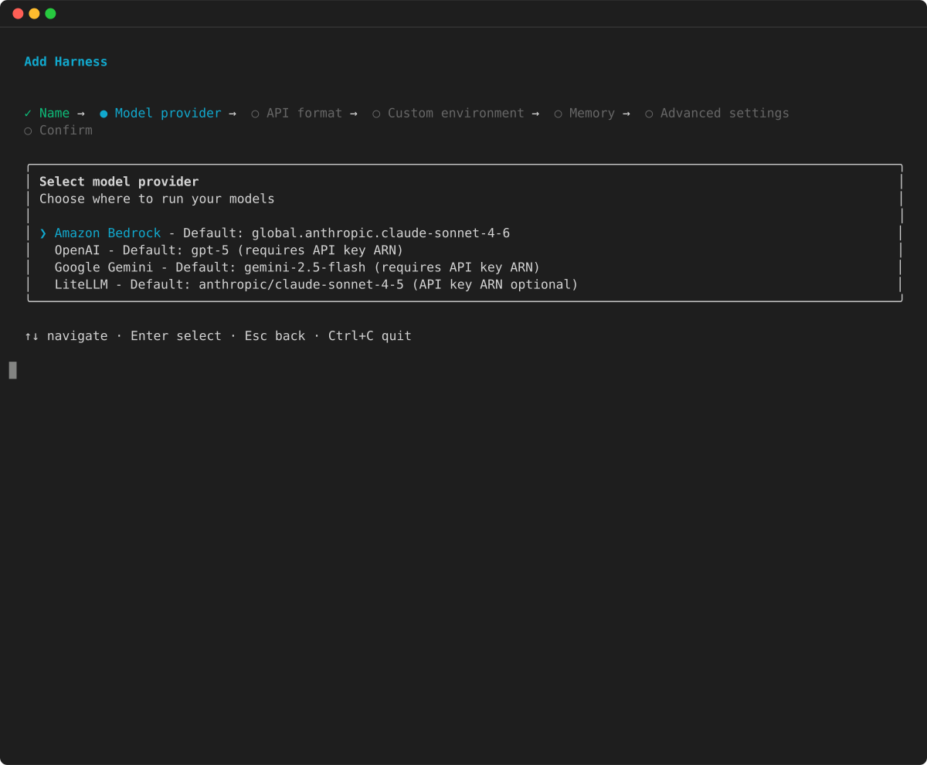Choose OpenAI as the model provider
This screenshot has width=927, height=765.
click(229, 250)
